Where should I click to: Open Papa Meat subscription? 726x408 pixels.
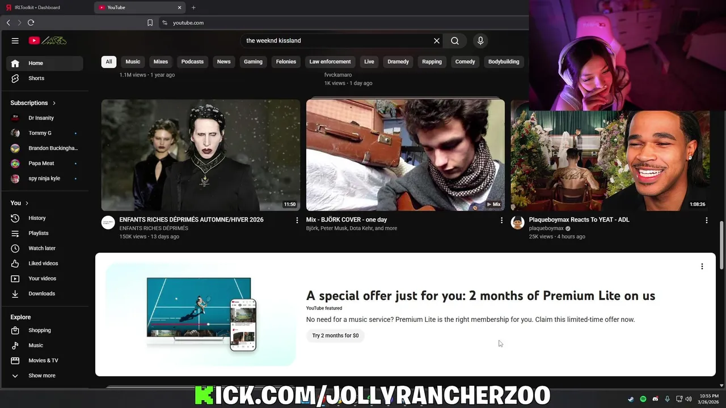click(x=45, y=163)
